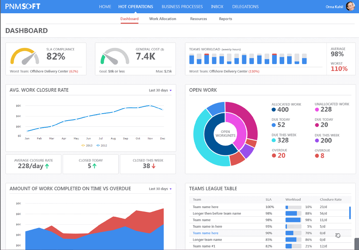This screenshot has width=359, height=250.
Task: Go to Business Processes menu
Action: click(x=182, y=6)
